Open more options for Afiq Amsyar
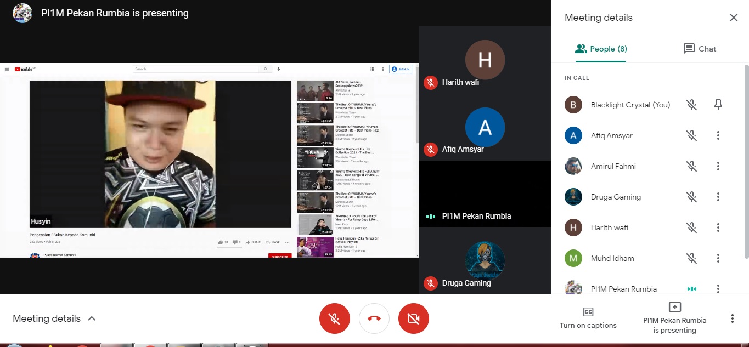Viewport: 749px width, 347px height. pyautogui.click(x=718, y=135)
